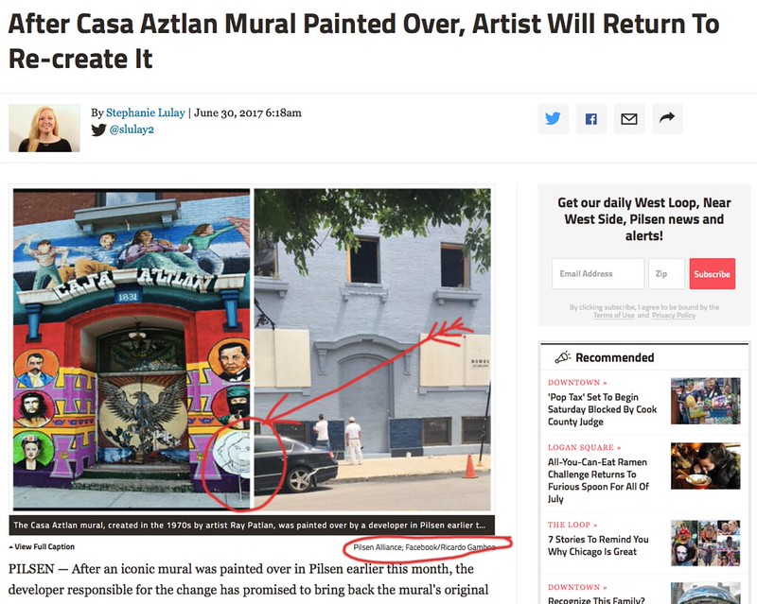Click the Email Address input field
Screen dimensions: 757x604
pos(598,273)
